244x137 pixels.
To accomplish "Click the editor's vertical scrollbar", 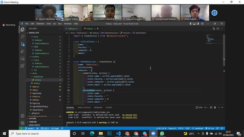I will point(224,50).
